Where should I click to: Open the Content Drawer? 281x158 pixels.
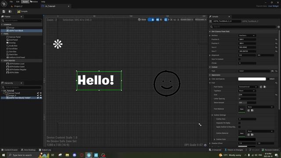[x=10, y=150]
